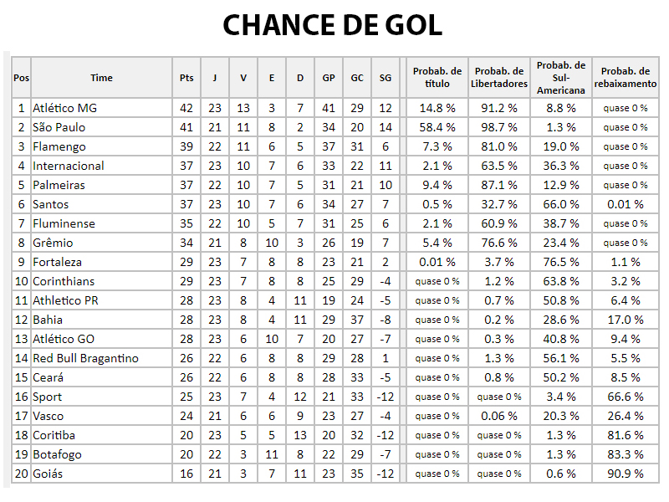
Task: Click the Red Bull Bragantino team name
Action: coord(86,358)
